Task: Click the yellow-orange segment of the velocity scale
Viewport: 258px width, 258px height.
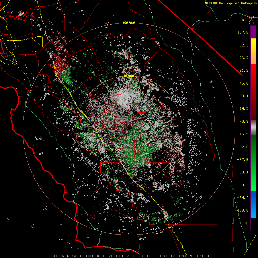Action: pyautogui.click(x=253, y=51)
